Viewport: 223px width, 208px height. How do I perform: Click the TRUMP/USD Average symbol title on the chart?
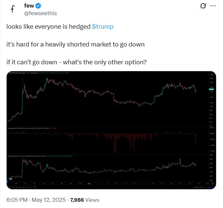(20, 73)
